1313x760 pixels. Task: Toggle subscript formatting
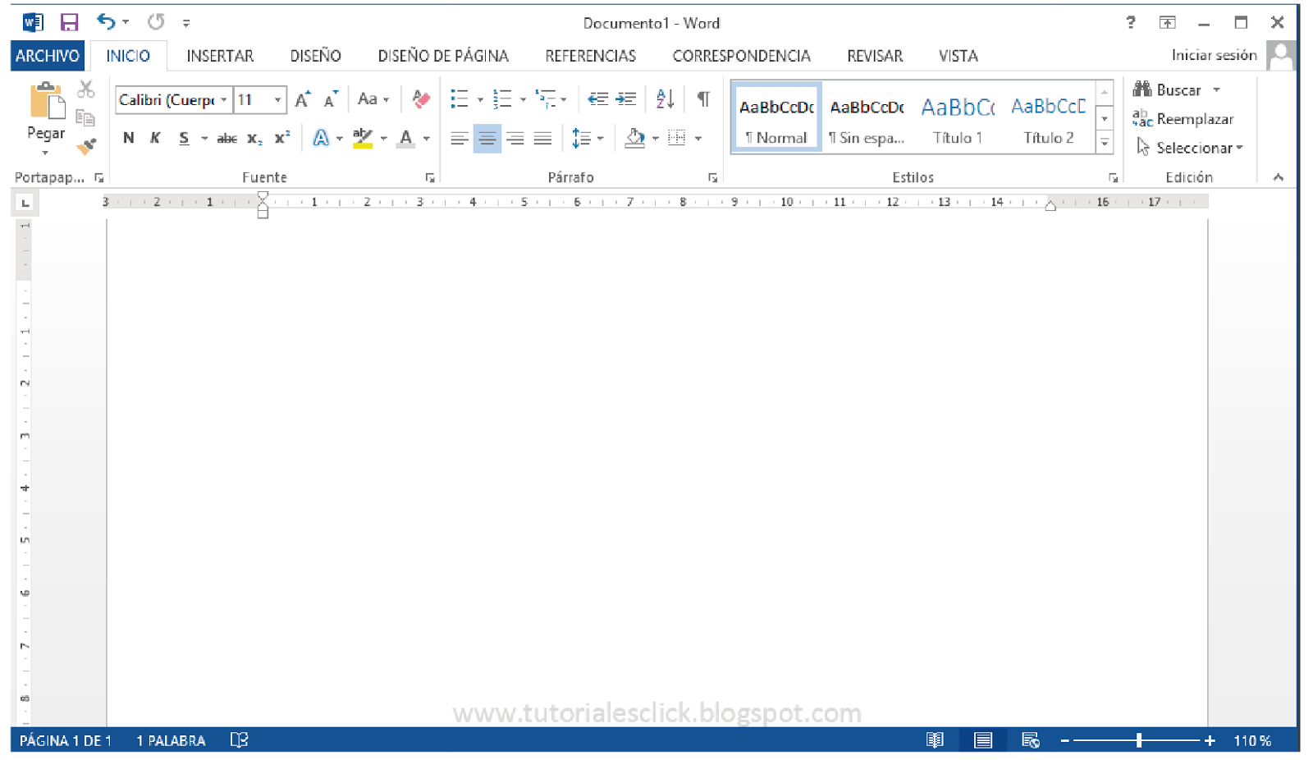[x=254, y=138]
